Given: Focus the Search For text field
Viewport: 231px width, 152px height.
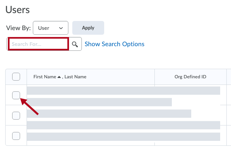Looking at the screenshot, I should 38,44.
